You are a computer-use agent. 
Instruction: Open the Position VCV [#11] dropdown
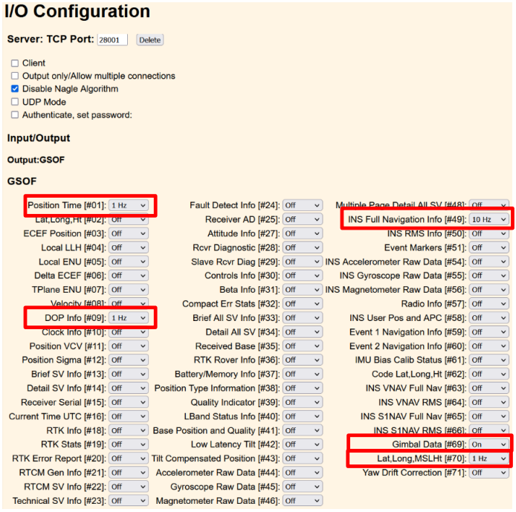coord(129,346)
